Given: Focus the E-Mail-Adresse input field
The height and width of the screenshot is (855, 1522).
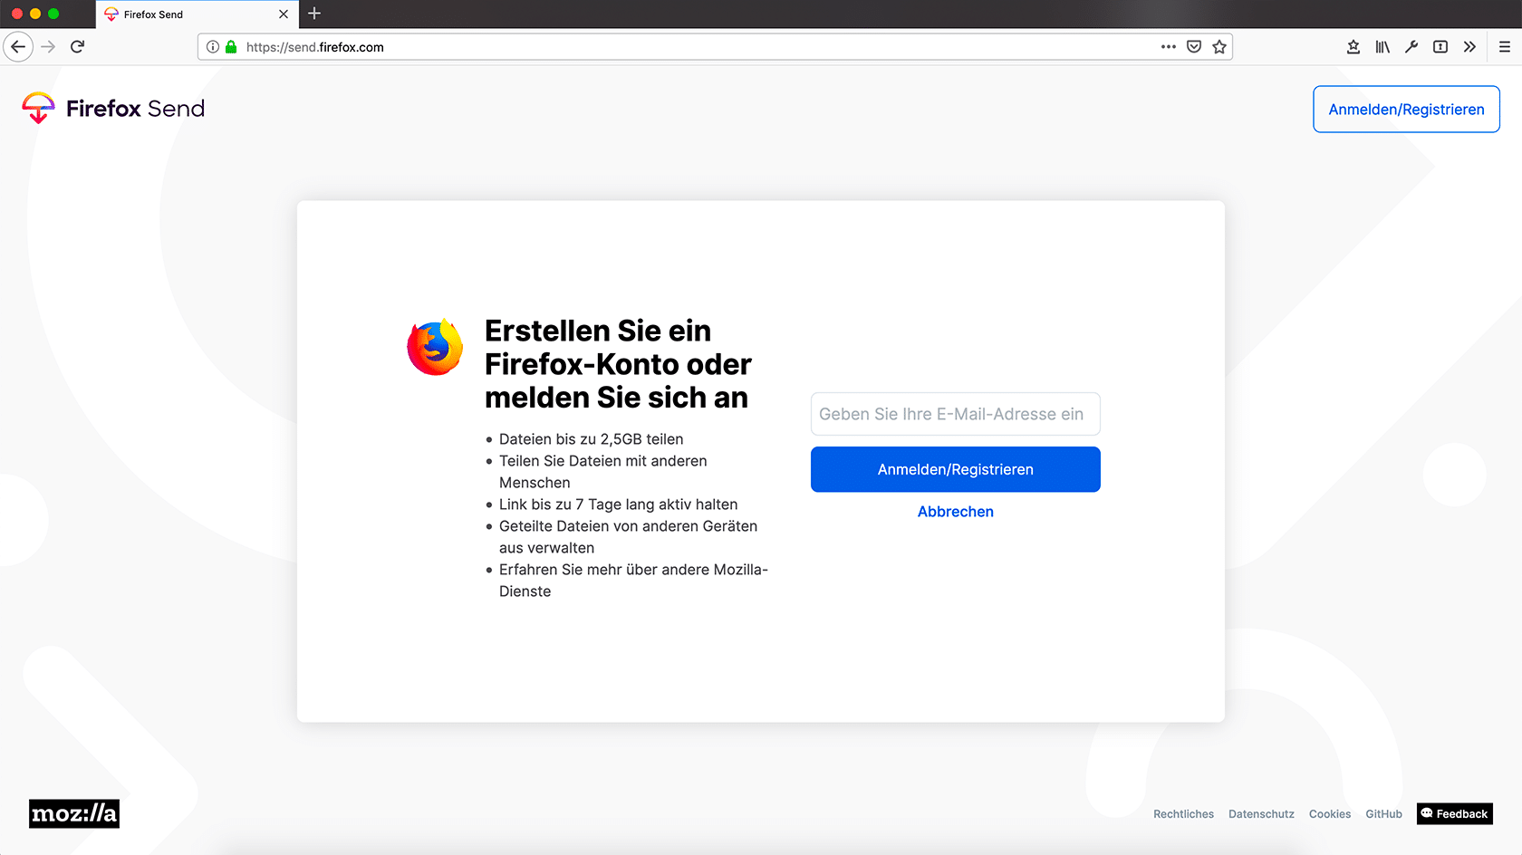Looking at the screenshot, I should pos(956,414).
